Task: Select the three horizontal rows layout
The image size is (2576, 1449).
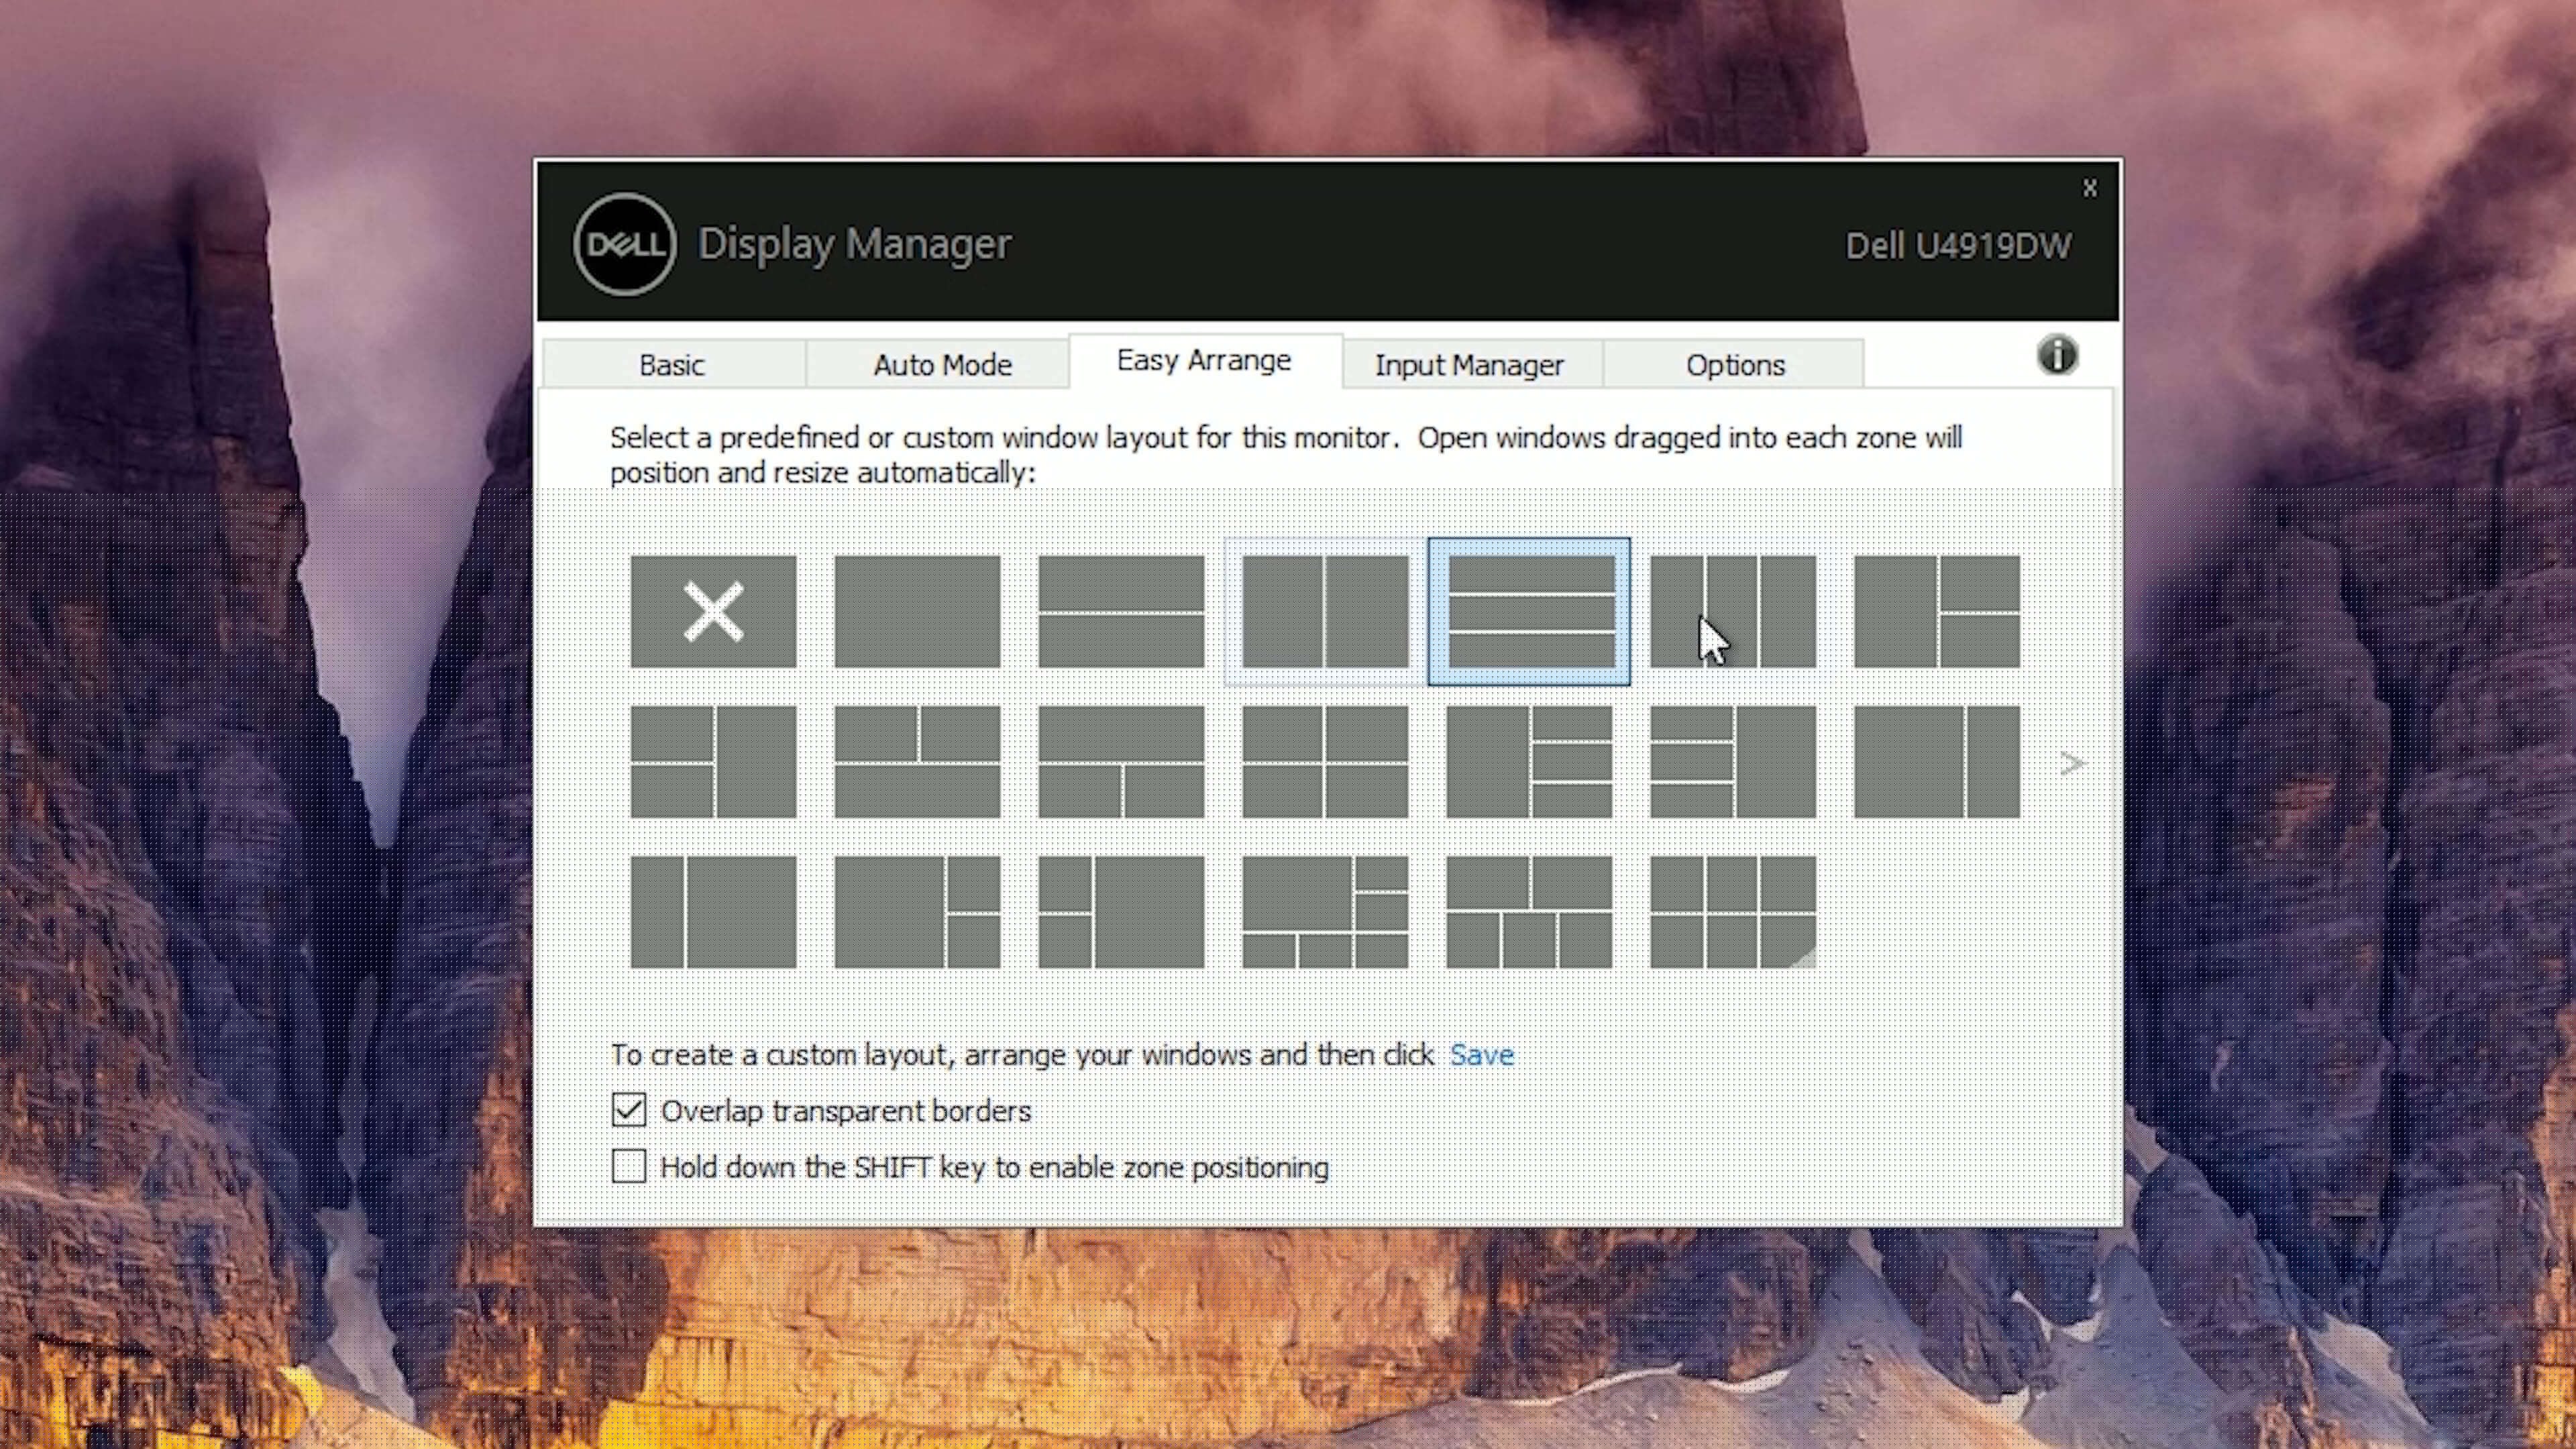Action: pyautogui.click(x=1529, y=611)
